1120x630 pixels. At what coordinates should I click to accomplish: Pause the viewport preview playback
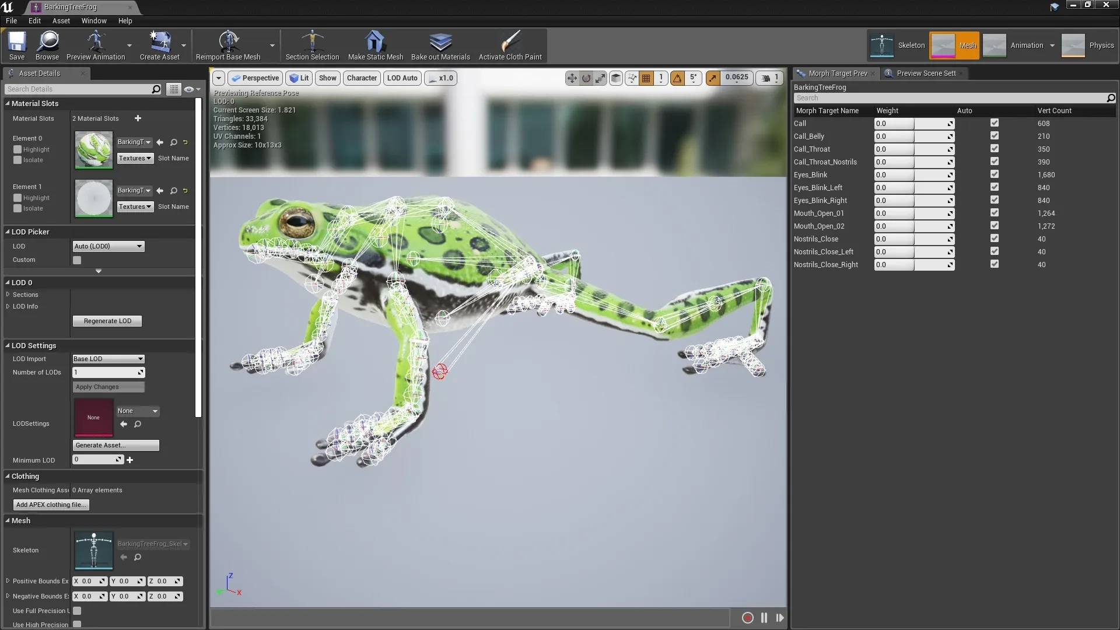coord(764,618)
